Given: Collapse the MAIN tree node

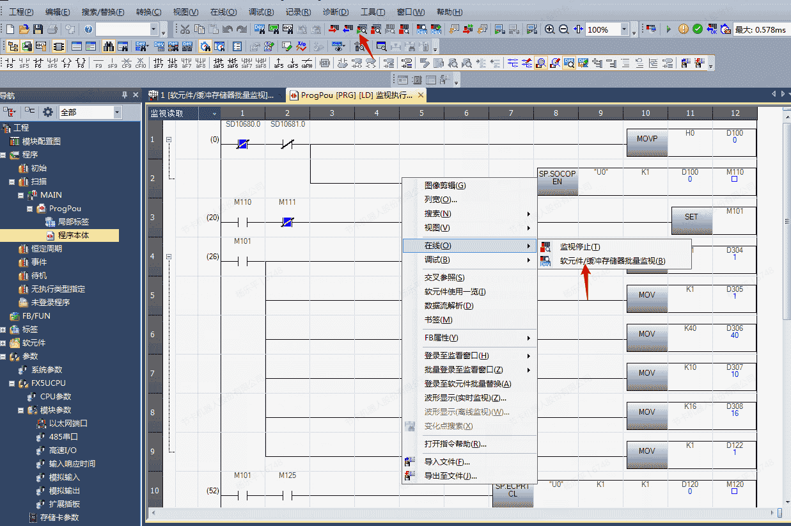Looking at the screenshot, I should pos(21,195).
